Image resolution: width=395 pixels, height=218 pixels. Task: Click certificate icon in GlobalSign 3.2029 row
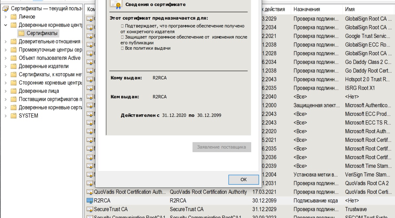click(x=90, y=18)
